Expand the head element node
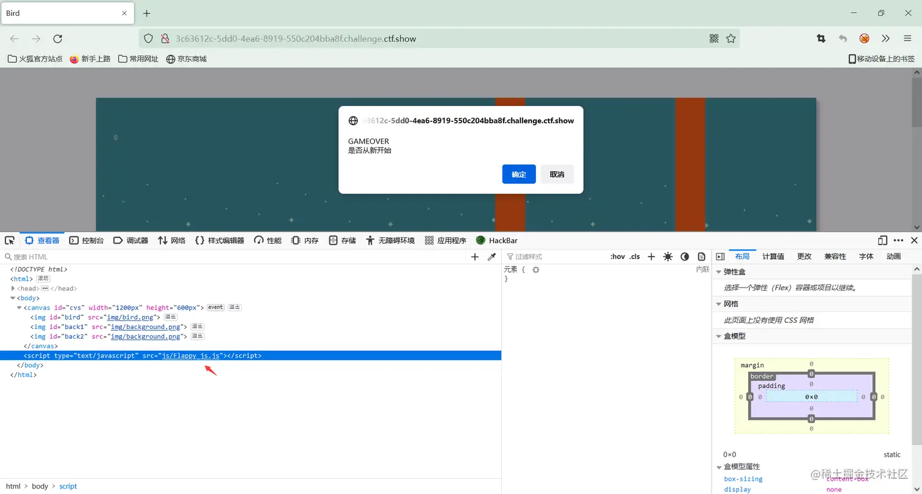Screen dimensions: 922x494 click(13, 289)
